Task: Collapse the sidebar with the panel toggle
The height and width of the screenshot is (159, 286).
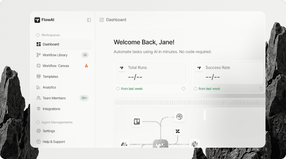Action: point(89,20)
